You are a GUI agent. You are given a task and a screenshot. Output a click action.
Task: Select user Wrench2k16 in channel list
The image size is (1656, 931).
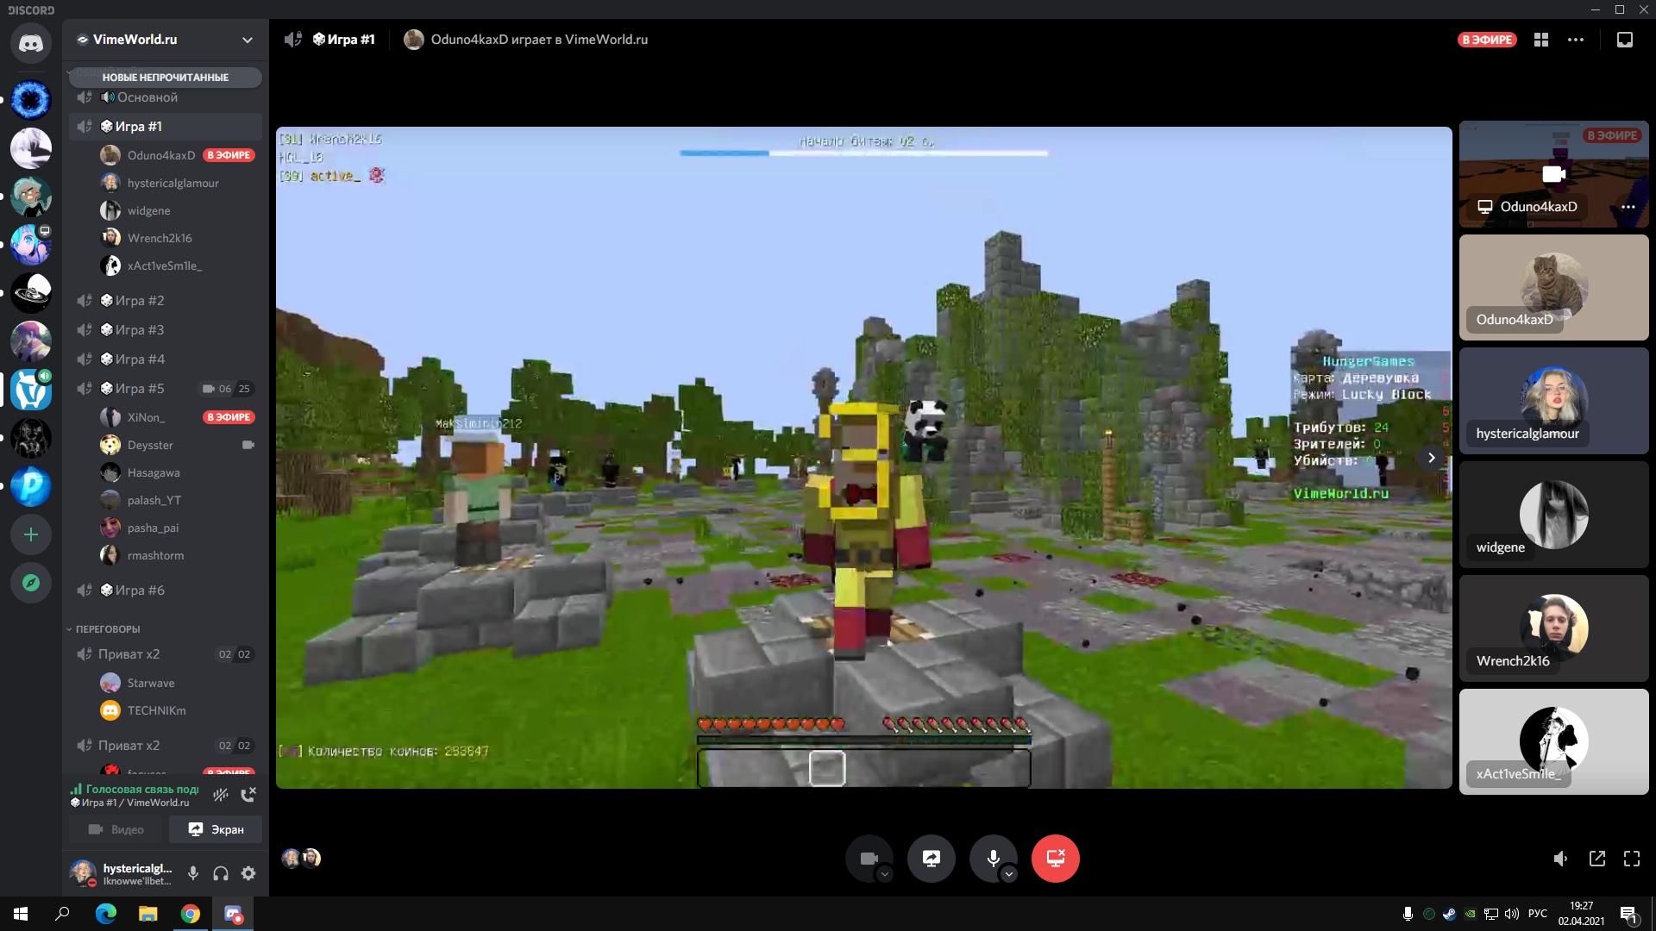point(178,238)
